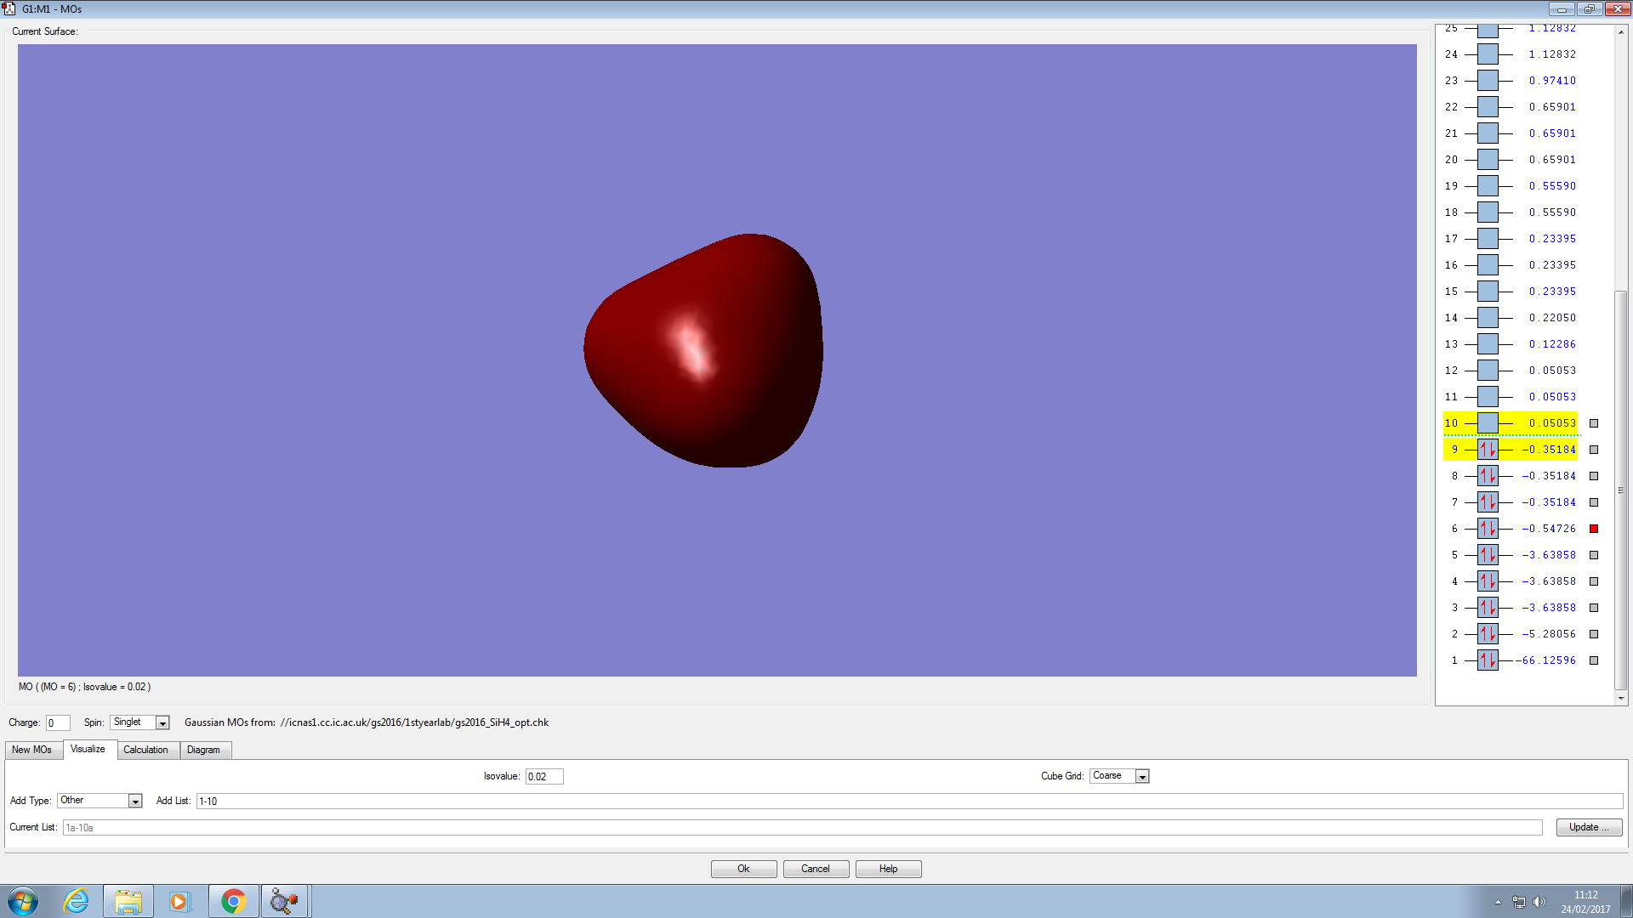
Task: Open the Spin Singlet dropdown
Action: [162, 722]
